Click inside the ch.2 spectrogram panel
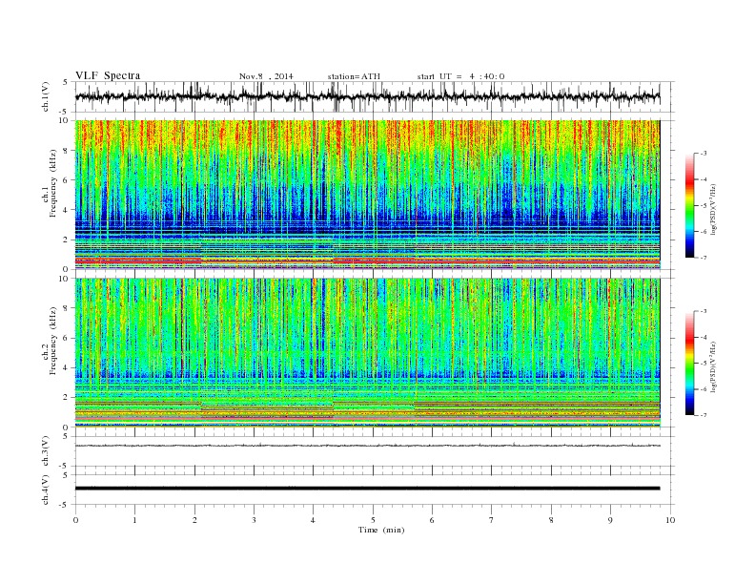 [367, 353]
